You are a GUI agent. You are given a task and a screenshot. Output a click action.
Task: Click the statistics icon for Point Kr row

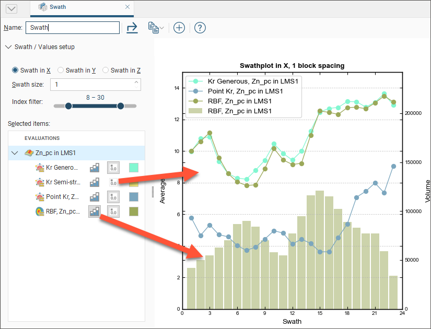coord(113,197)
